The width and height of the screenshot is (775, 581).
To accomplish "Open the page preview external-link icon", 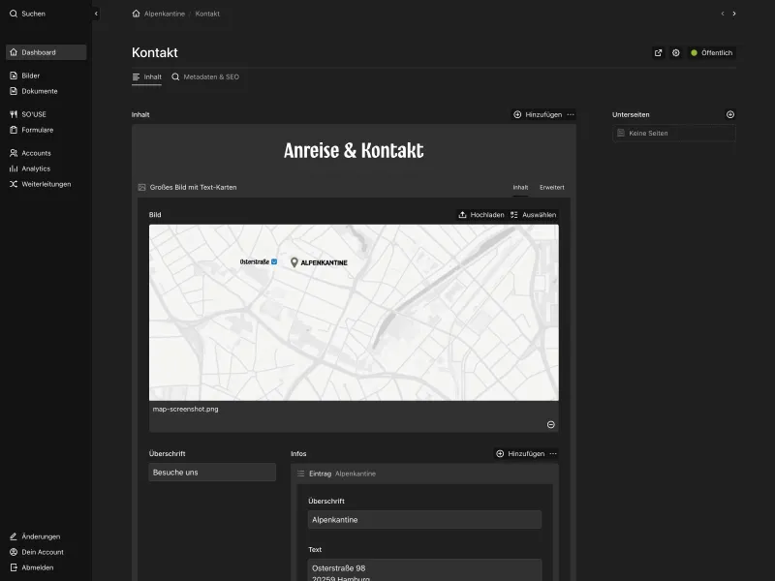I will pyautogui.click(x=658, y=53).
